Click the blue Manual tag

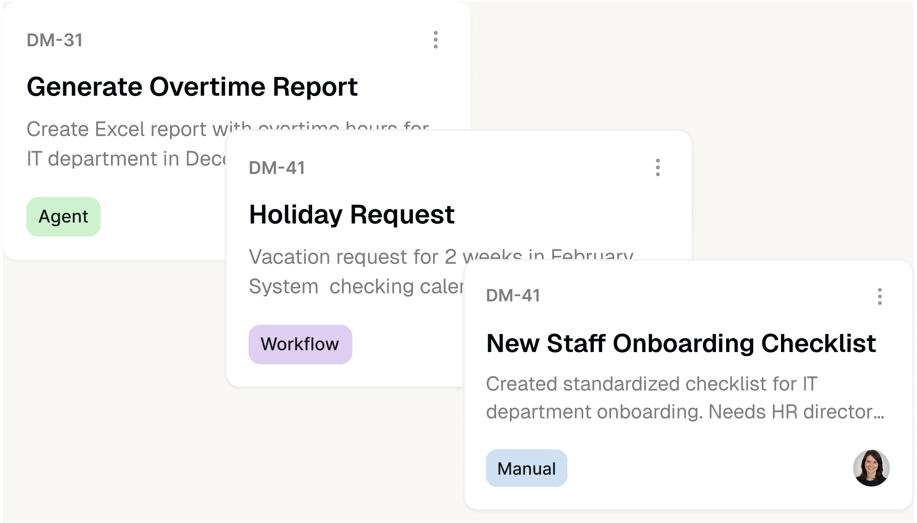526,468
